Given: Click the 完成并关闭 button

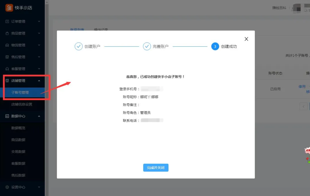Looking at the screenshot, I should click(x=156, y=168).
